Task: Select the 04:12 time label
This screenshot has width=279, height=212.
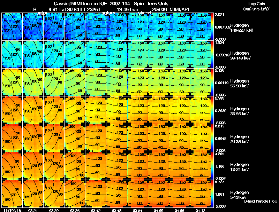Action: (200, 211)
